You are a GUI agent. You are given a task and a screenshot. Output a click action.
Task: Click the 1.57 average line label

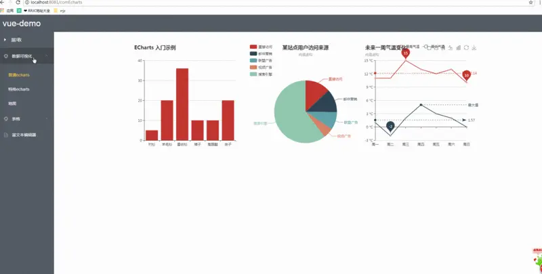(472, 120)
